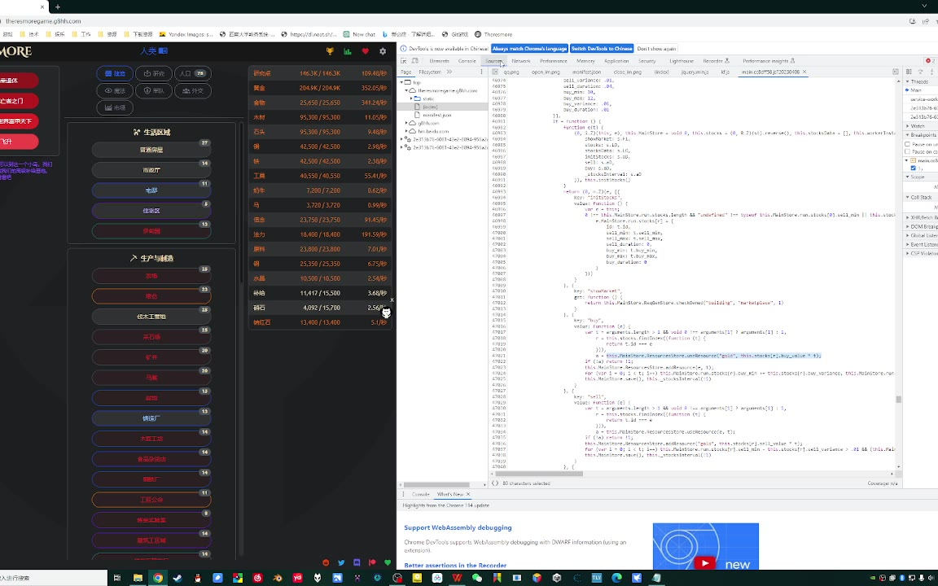Click the inspect element picker icon in DevTools
Viewport: 938px width, 586px height.
(x=405, y=61)
